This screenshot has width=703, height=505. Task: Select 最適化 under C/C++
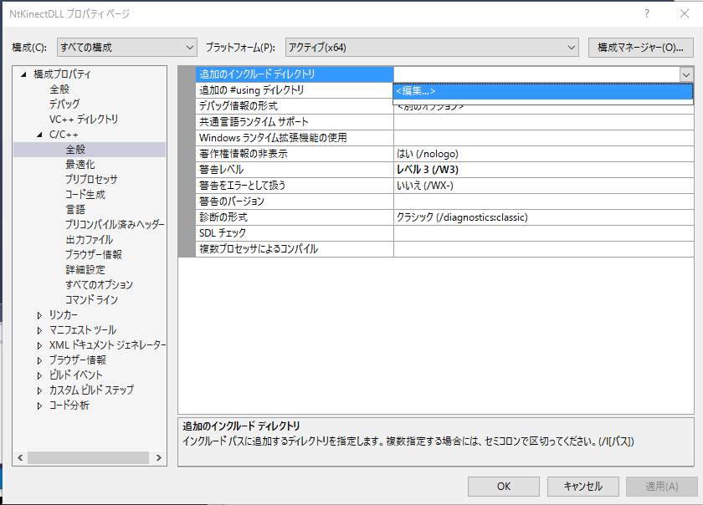pos(80,164)
